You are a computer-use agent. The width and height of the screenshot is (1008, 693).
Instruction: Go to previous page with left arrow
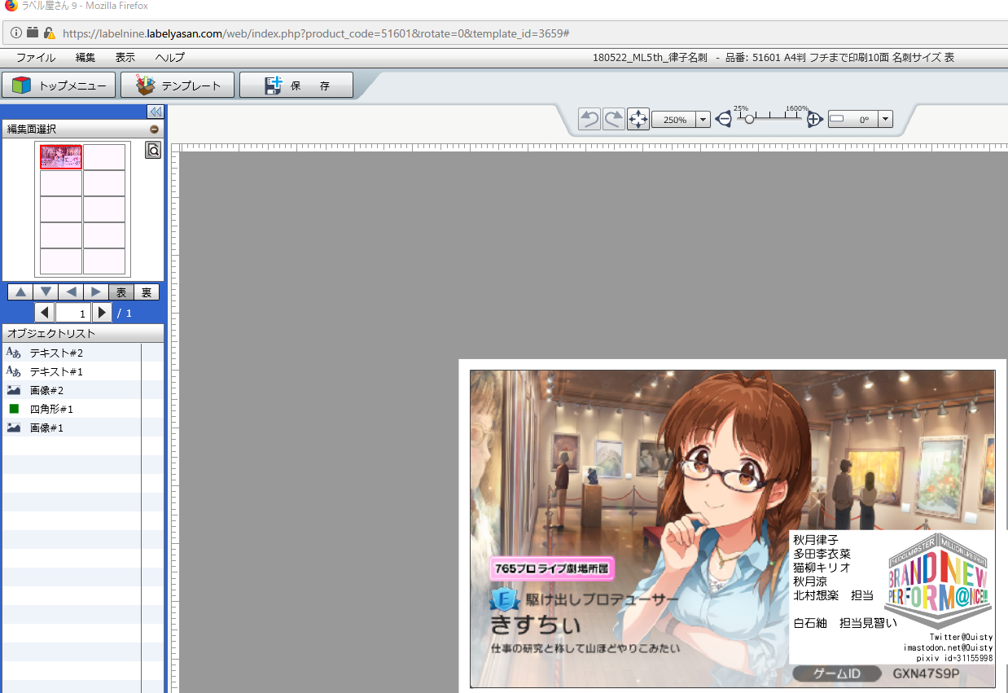(45, 313)
